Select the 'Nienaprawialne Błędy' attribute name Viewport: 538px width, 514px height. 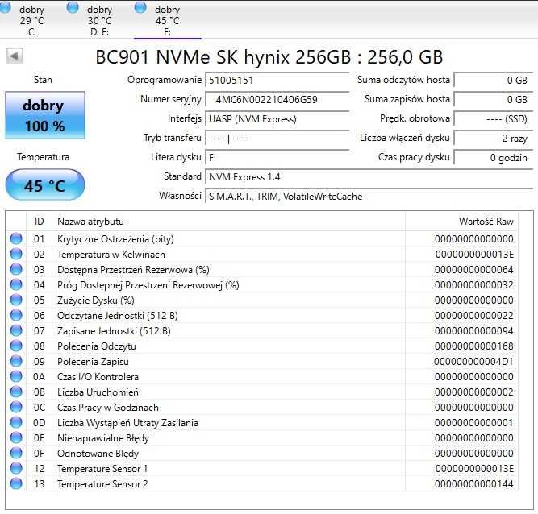pyautogui.click(x=103, y=438)
